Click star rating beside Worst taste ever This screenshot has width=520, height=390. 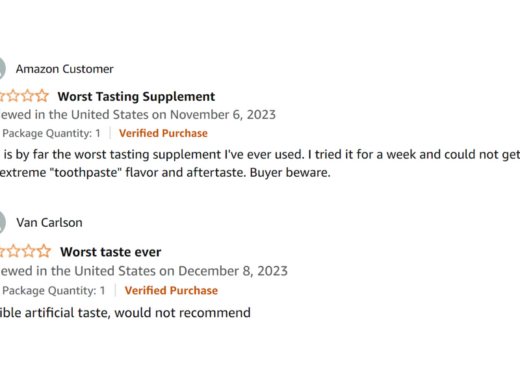pos(25,252)
